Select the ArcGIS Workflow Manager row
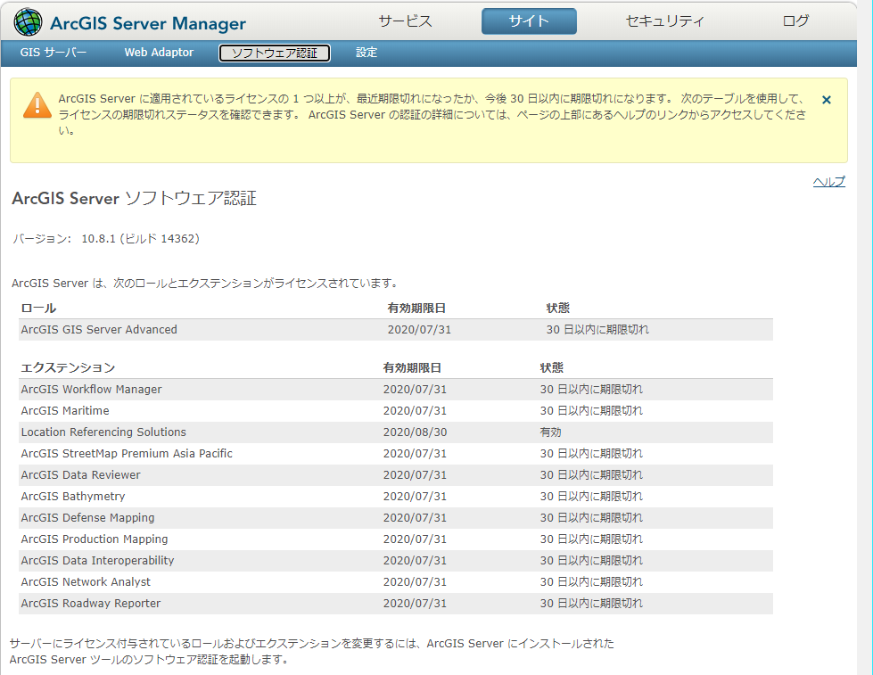873x675 pixels. (x=396, y=390)
